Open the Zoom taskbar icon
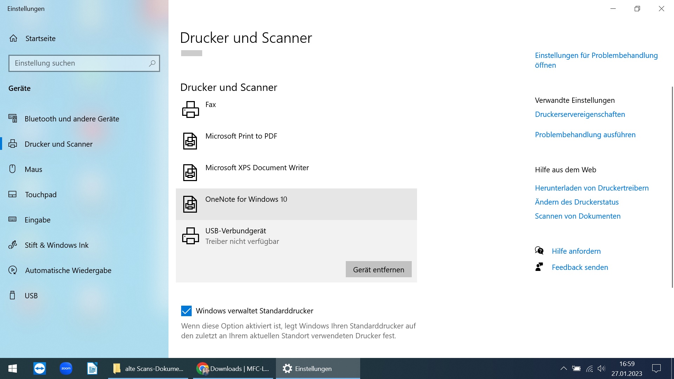This screenshot has width=674, height=379. [x=66, y=368]
